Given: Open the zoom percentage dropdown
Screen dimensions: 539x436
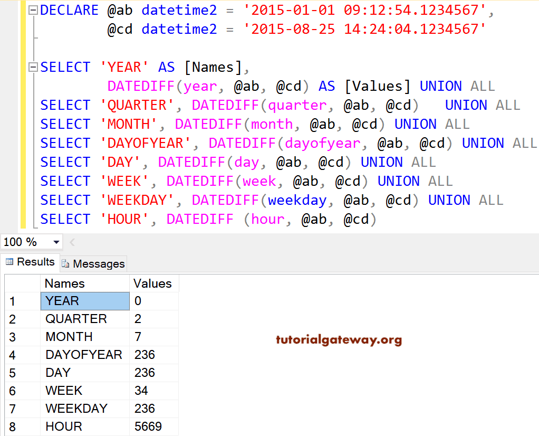Looking at the screenshot, I should pos(56,242).
